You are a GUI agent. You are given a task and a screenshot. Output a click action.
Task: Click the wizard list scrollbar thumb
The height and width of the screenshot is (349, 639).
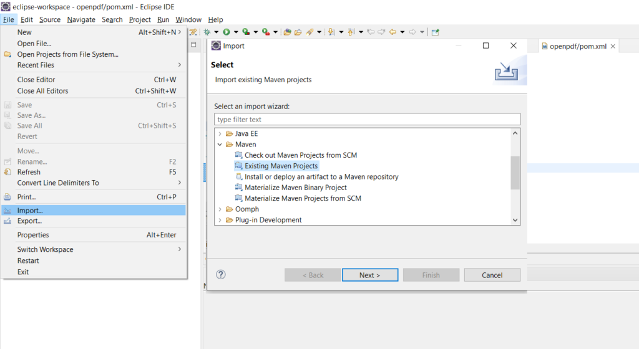coord(515,173)
